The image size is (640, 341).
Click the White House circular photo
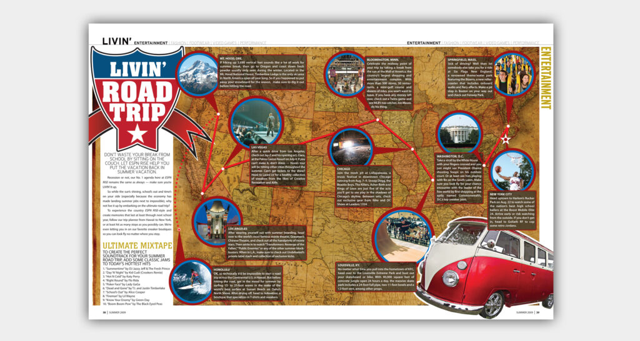pyautogui.click(x=459, y=133)
